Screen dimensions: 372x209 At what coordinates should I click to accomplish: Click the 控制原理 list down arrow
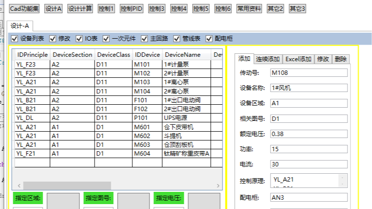342,184
